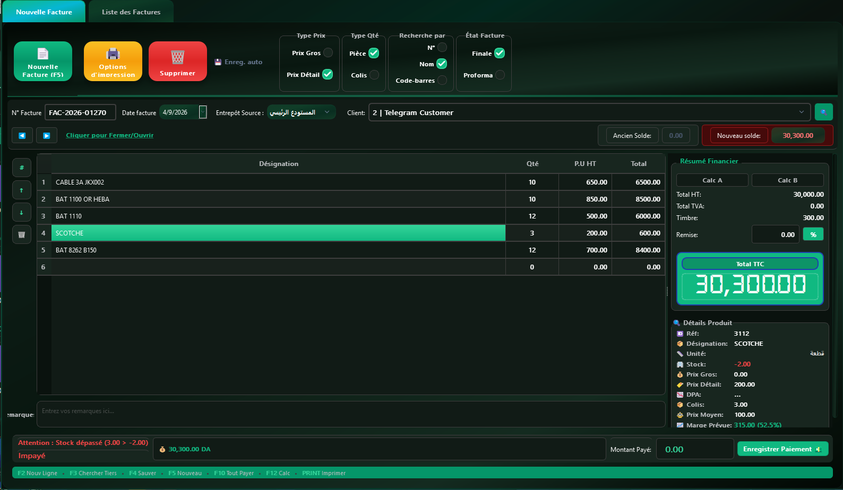Click the green Nouvelle Facture (F5) button

[43, 62]
